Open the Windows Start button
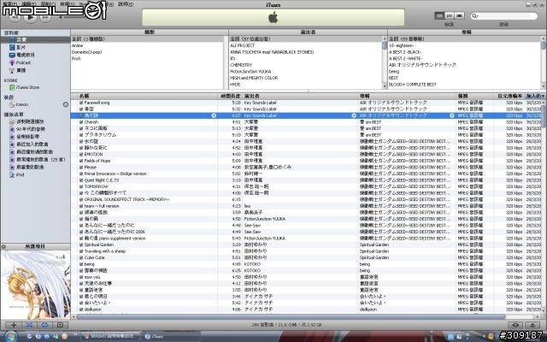 (x=10, y=336)
